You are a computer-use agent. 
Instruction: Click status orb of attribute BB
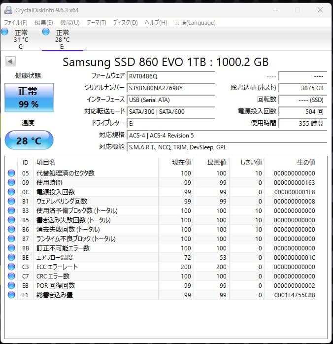point(11,248)
